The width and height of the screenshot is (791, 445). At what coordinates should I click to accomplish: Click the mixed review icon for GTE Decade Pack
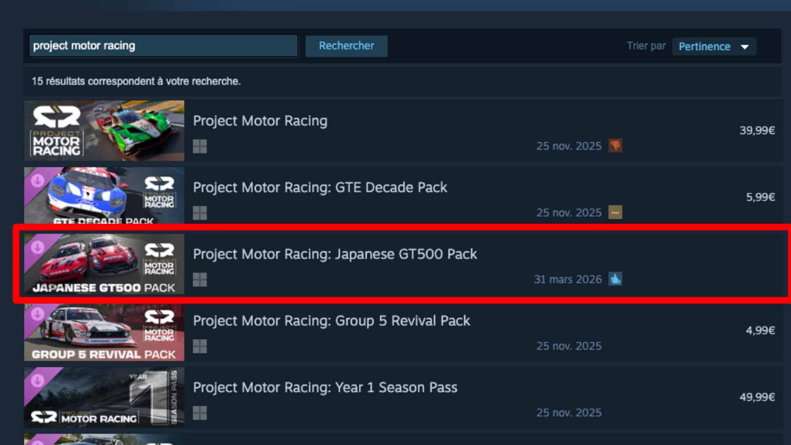pos(615,212)
